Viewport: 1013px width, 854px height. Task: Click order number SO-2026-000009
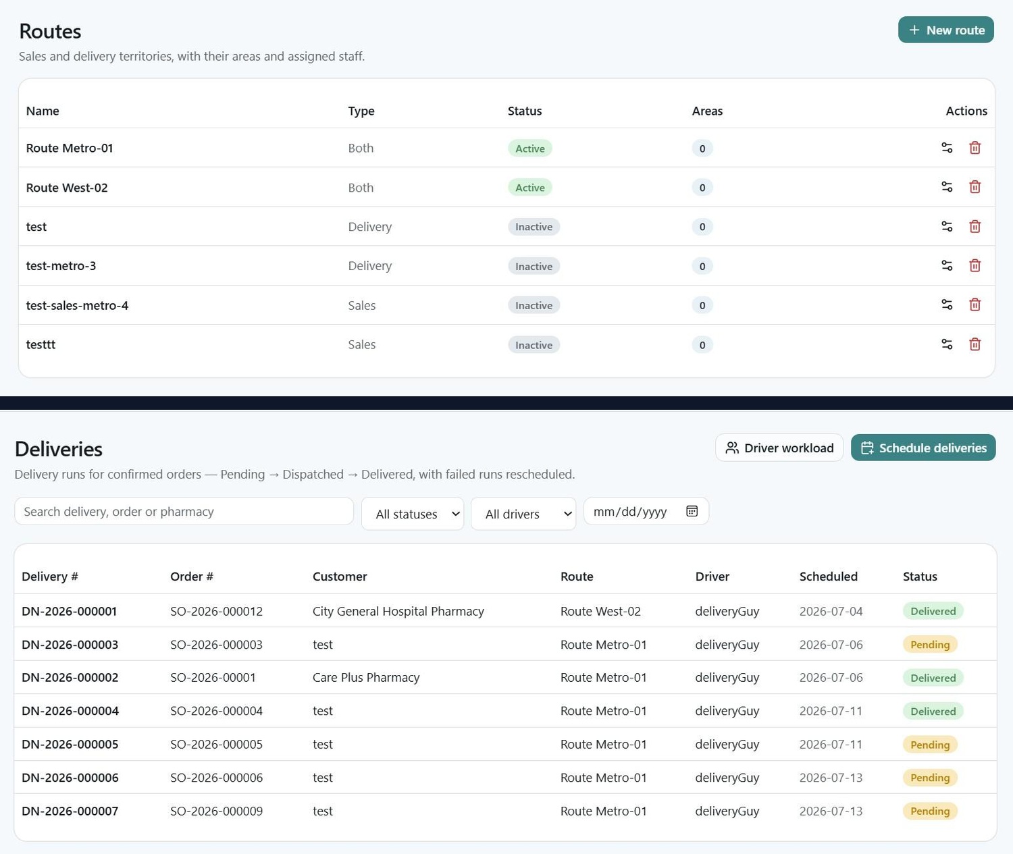tap(216, 811)
